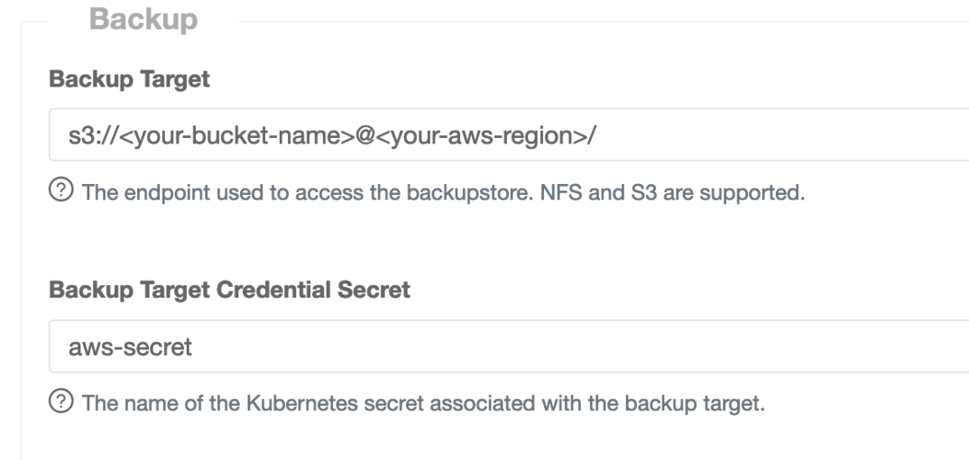Click the help icon beside the endpoint description

[x=61, y=190]
